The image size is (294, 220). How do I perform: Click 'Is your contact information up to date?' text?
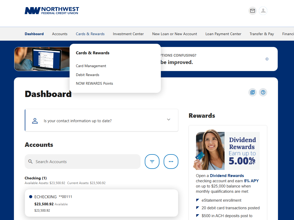click(x=78, y=121)
